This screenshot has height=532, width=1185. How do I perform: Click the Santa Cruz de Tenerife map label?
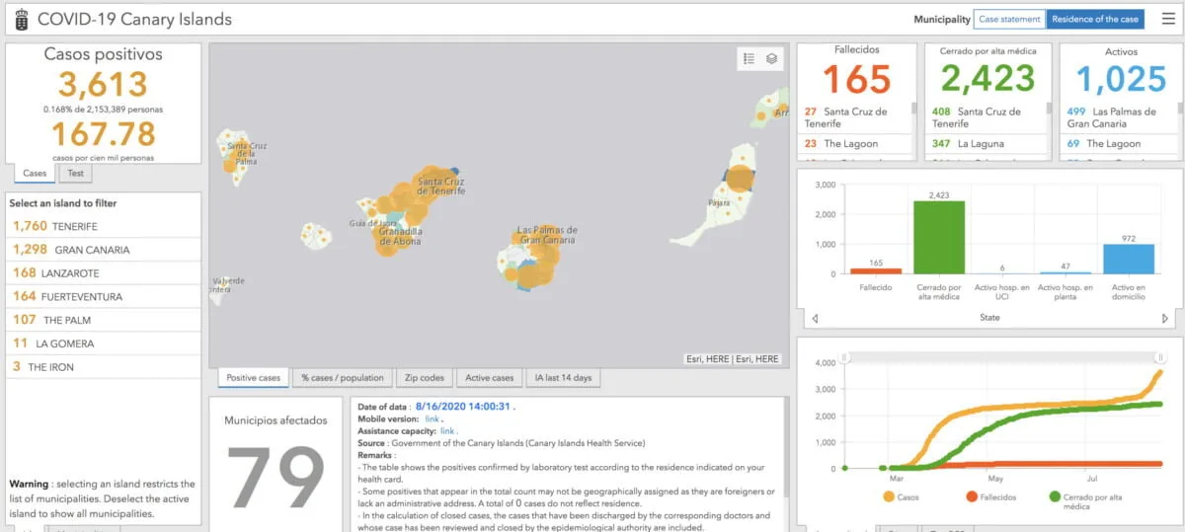pyautogui.click(x=443, y=186)
